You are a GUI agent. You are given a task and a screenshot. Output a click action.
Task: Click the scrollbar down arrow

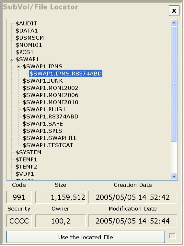click(174, 176)
